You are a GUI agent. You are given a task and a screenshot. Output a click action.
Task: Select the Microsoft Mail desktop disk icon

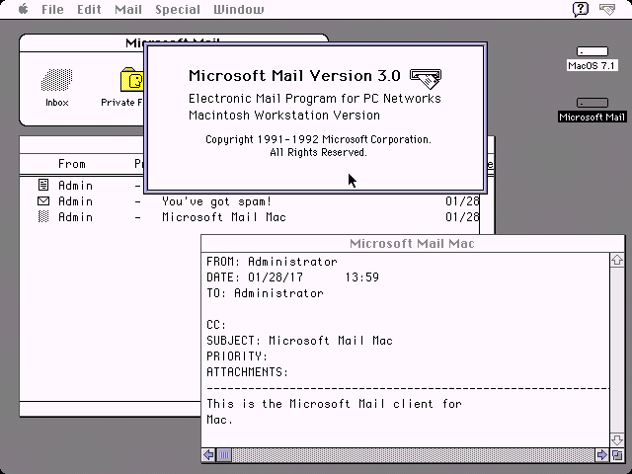[x=592, y=103]
